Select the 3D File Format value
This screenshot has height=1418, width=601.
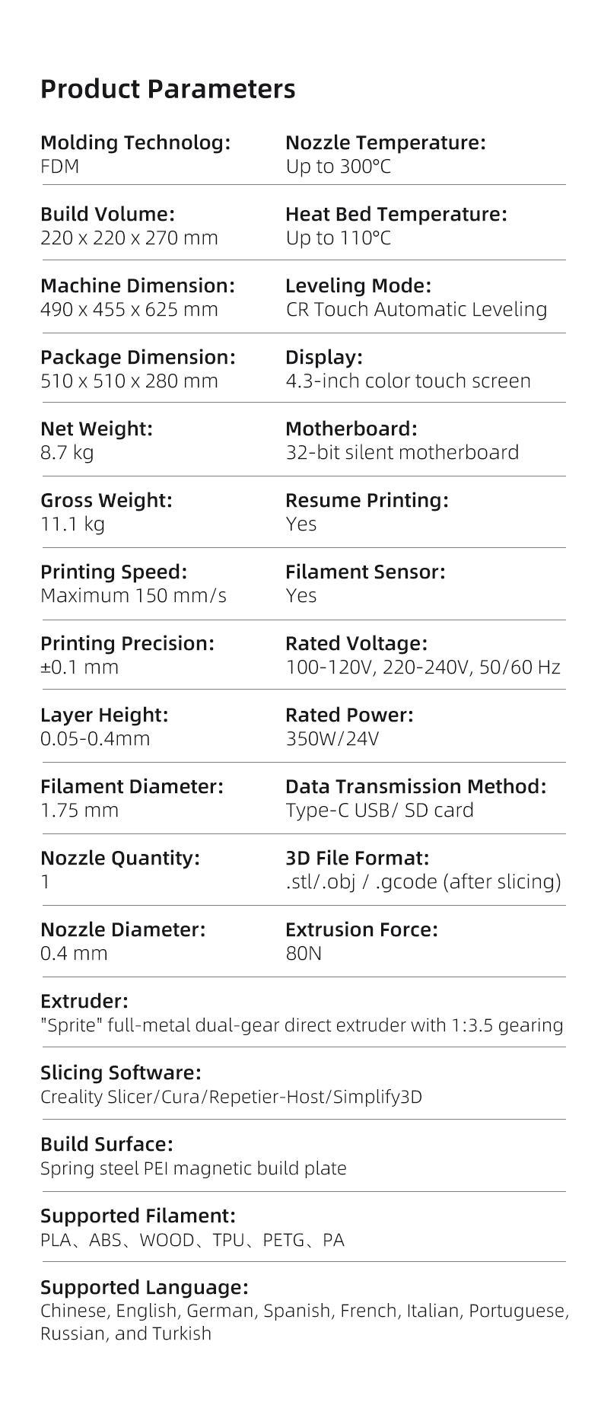tap(423, 881)
